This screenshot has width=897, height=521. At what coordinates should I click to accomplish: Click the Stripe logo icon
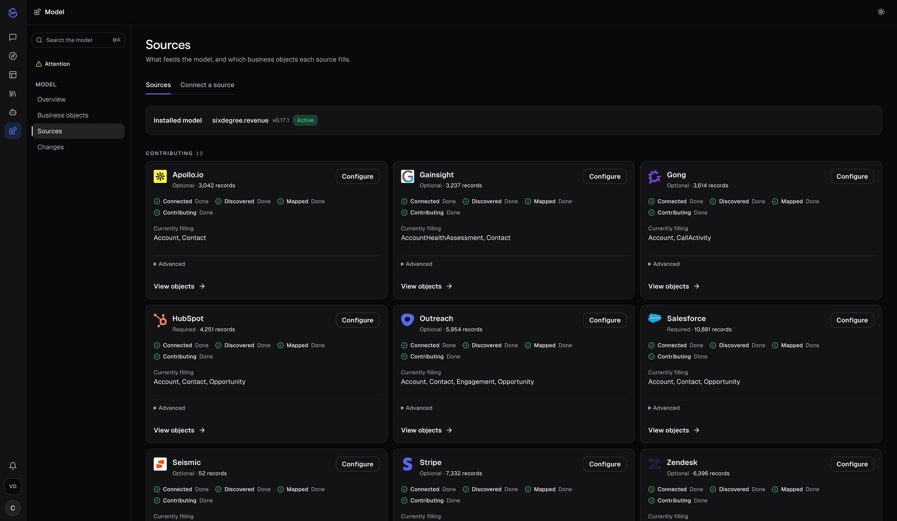(407, 464)
